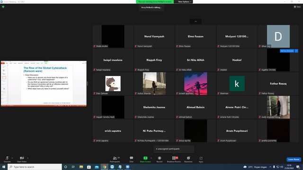
Task: Open File Explorer from the taskbar
Action: pos(81,167)
